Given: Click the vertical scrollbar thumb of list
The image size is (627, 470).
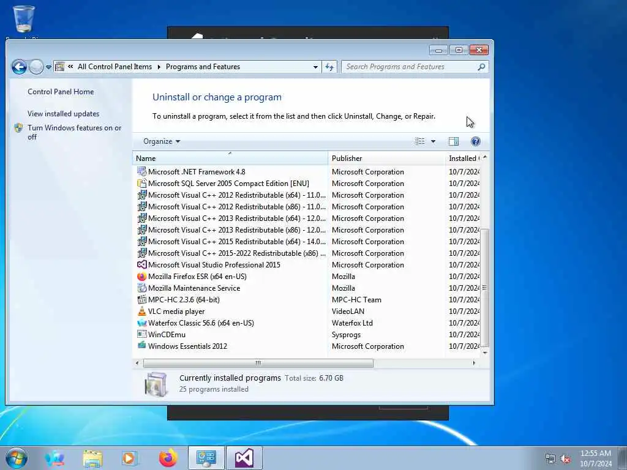Looking at the screenshot, I should click(485, 288).
